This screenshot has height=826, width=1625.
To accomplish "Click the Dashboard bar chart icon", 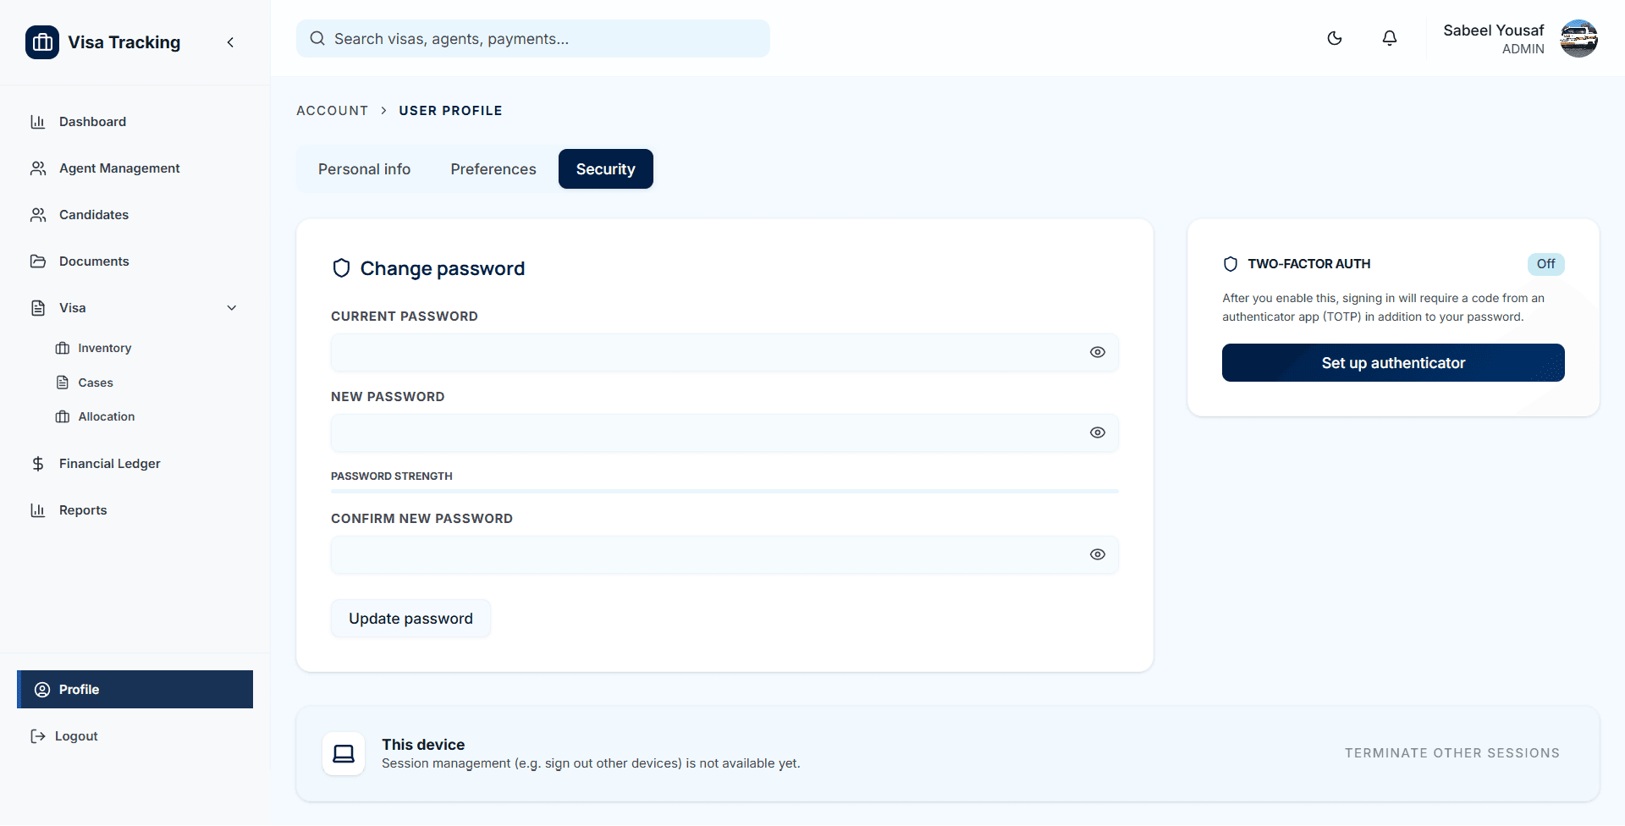I will [38, 122].
